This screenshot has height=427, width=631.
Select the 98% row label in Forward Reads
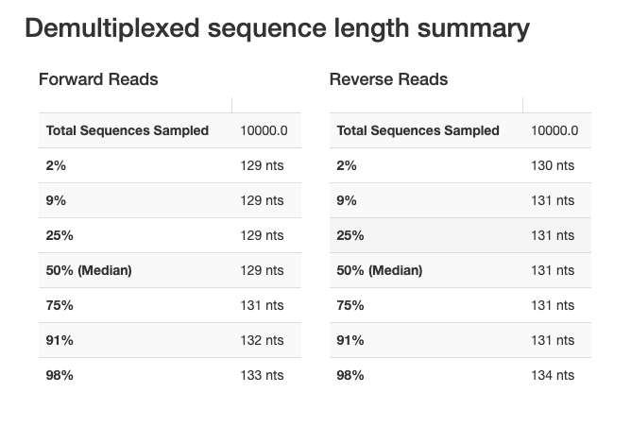point(60,375)
